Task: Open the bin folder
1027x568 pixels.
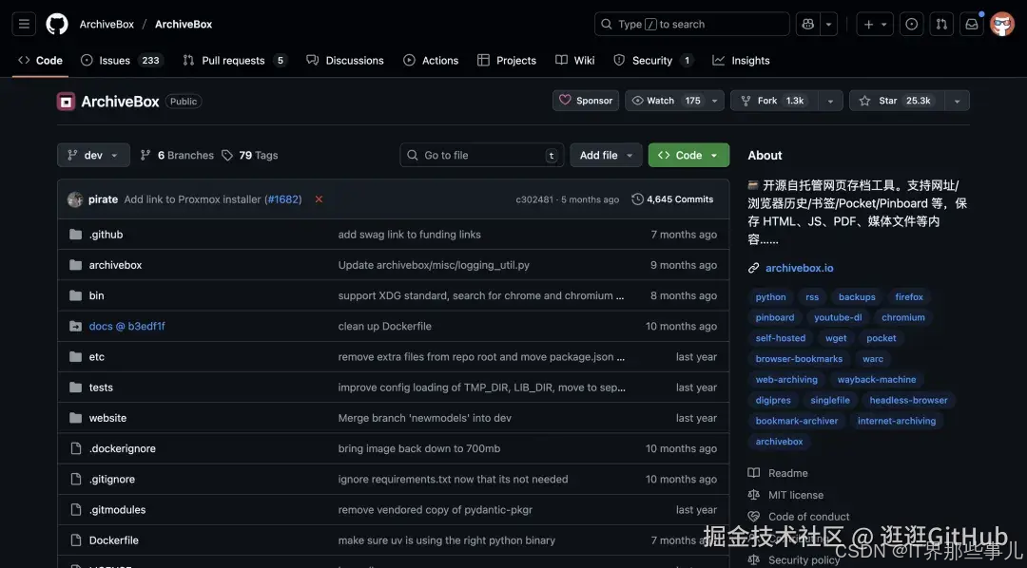Action: [96, 295]
